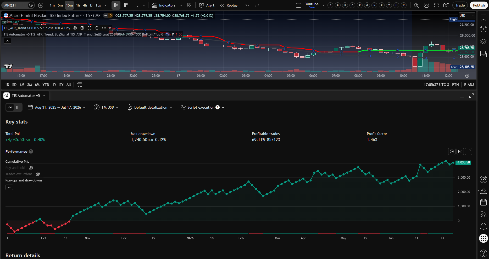Switch strategy report to list of trades view
Viewport: 489px width, 259px height.
tap(18, 107)
